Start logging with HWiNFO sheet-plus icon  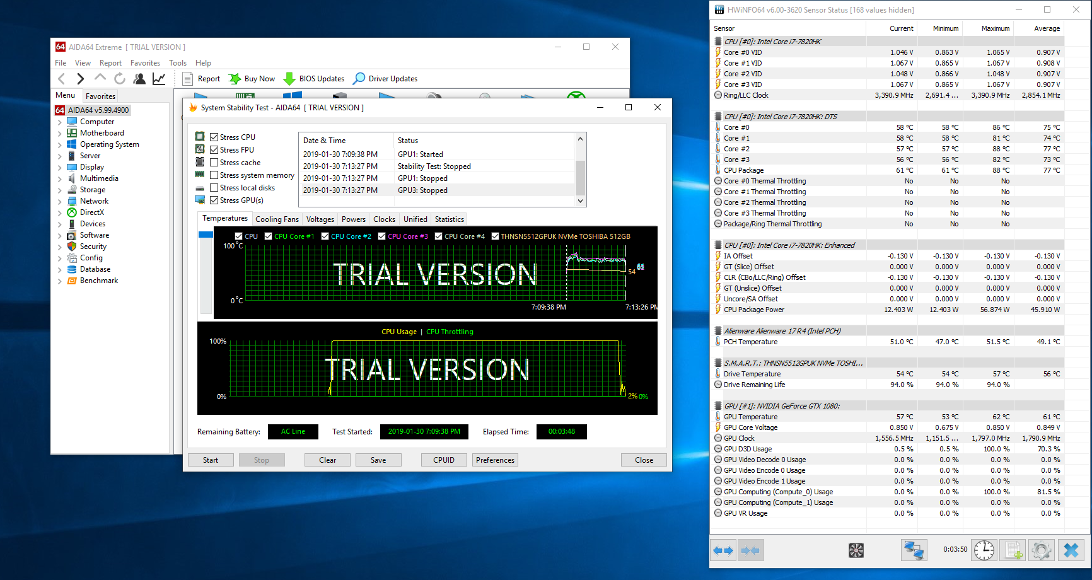tap(1013, 550)
